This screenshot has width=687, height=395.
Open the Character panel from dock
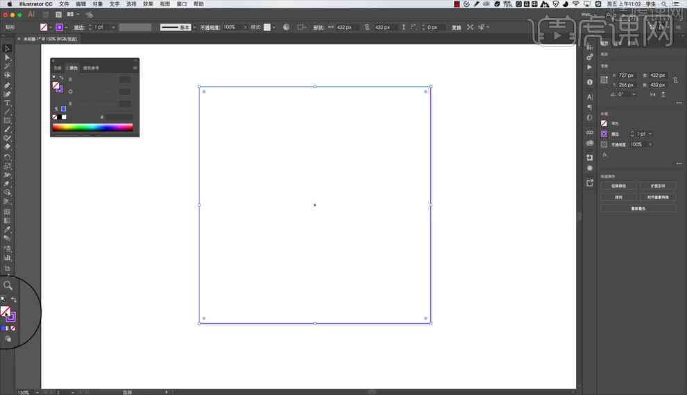point(590,97)
